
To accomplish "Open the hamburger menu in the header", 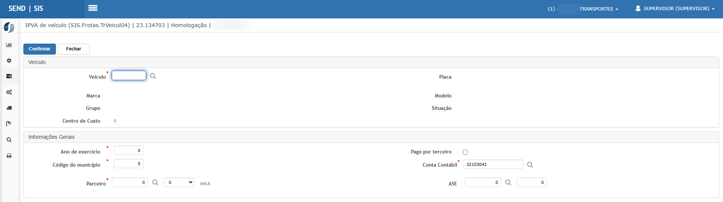I will point(93,8).
